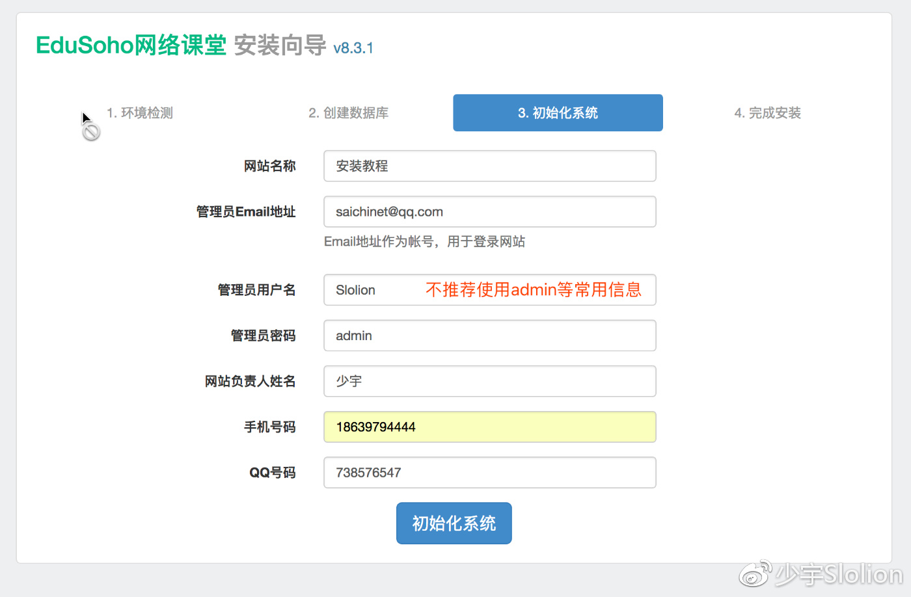Click the 网站名称 field label
Image resolution: width=911 pixels, height=597 pixels.
[270, 166]
